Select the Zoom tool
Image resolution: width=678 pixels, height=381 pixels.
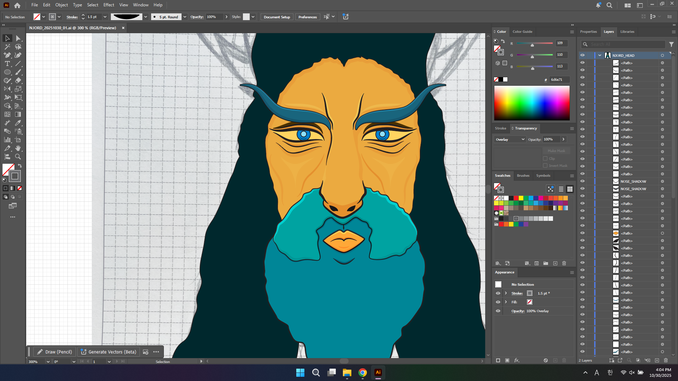point(18,157)
